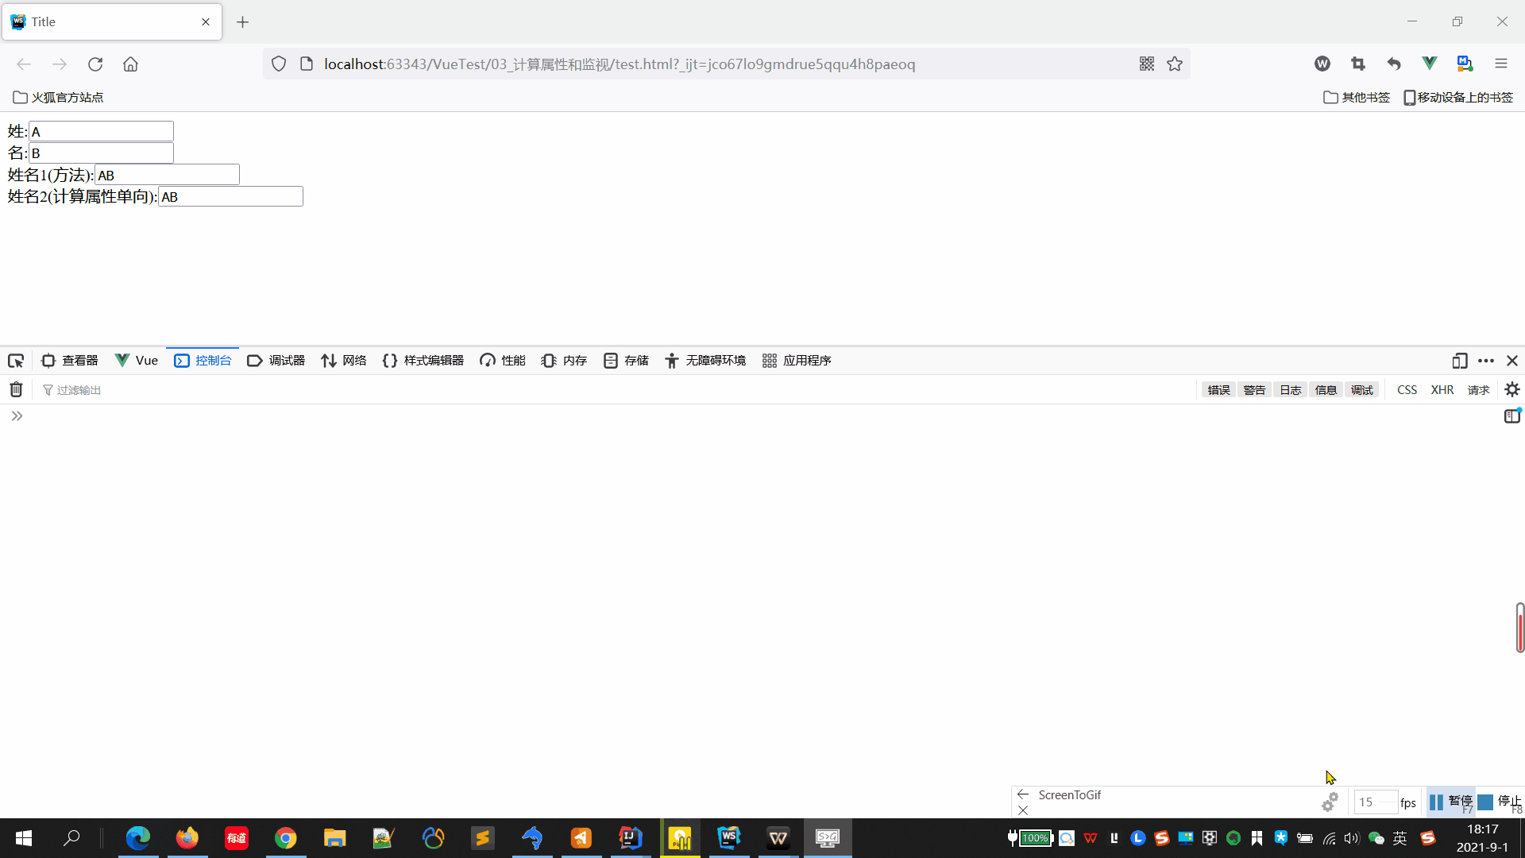The image size is (1525, 858).
Task: Open the 火狐官方站点 bookmark folder
Action: coord(58,98)
